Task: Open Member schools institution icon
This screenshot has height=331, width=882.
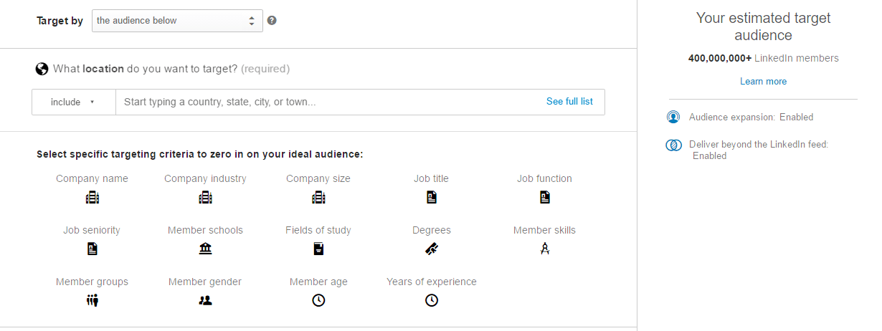Action: tap(205, 249)
